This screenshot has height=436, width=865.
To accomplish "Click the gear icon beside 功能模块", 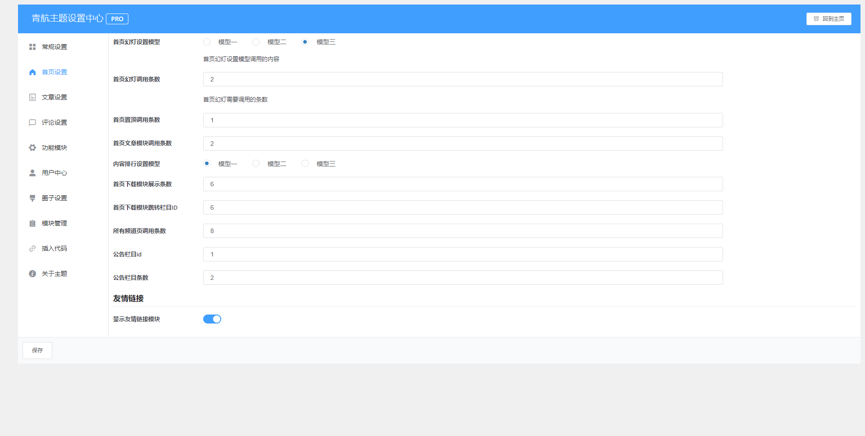I will pos(32,148).
